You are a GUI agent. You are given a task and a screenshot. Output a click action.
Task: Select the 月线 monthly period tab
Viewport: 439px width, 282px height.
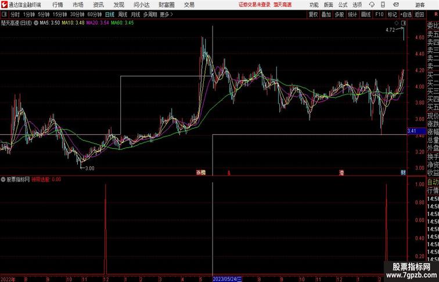point(135,14)
